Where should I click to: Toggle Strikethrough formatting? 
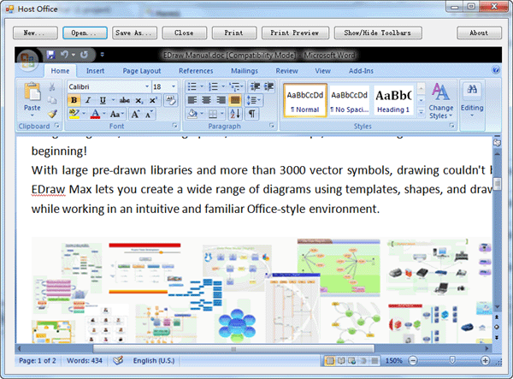pyautogui.click(x=124, y=100)
